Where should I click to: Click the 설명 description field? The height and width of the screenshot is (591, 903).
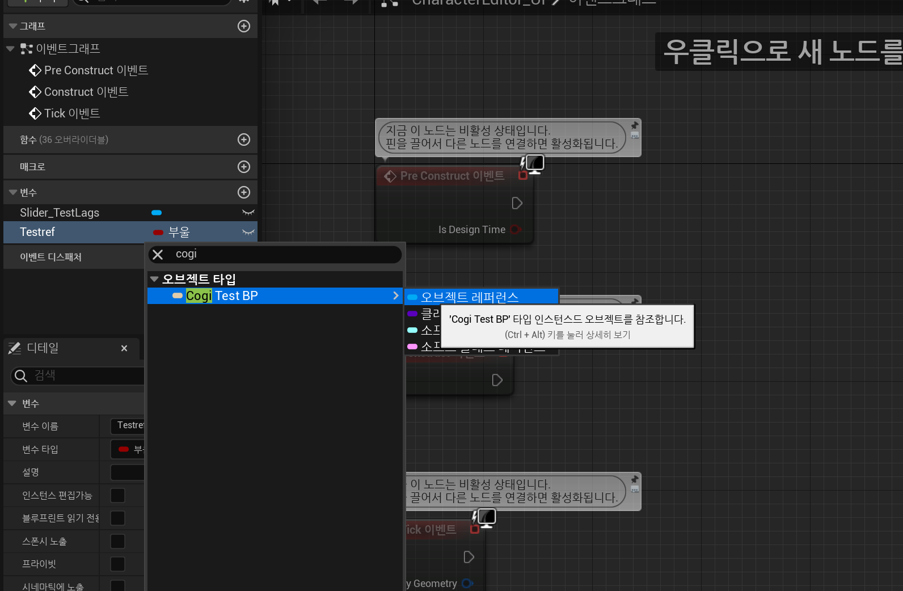(128, 472)
